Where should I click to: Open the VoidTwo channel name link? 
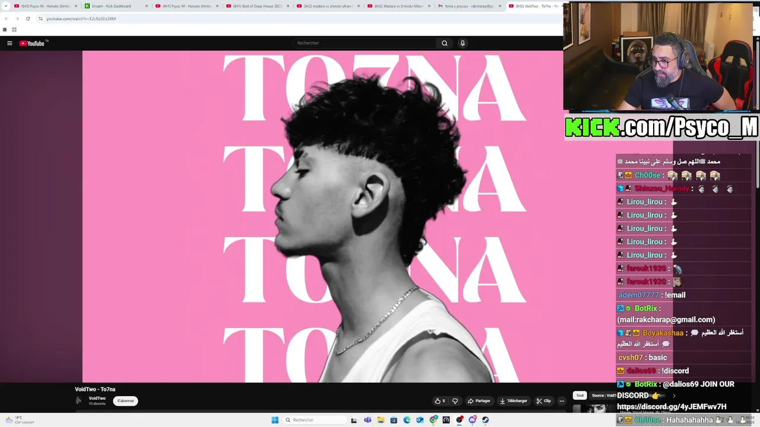(x=97, y=399)
